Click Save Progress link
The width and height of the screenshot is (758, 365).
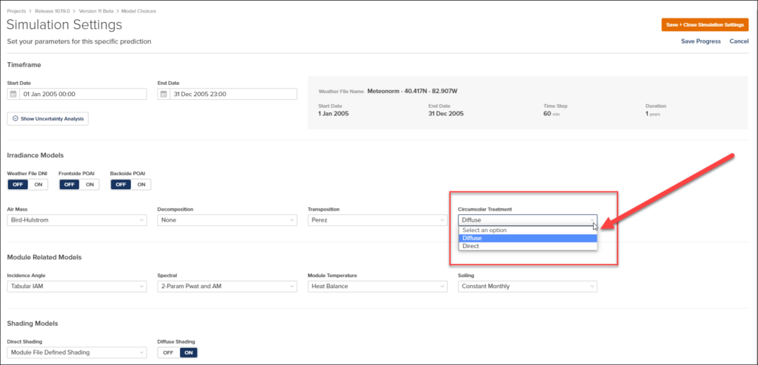(701, 41)
